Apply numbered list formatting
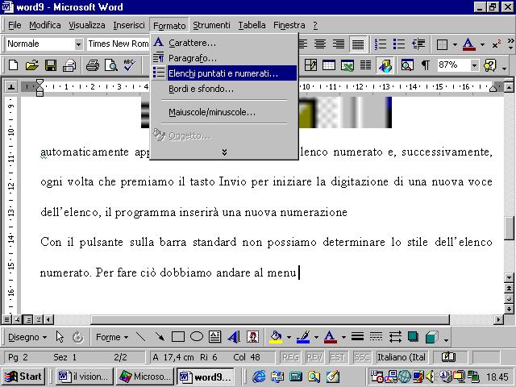 click(381, 44)
